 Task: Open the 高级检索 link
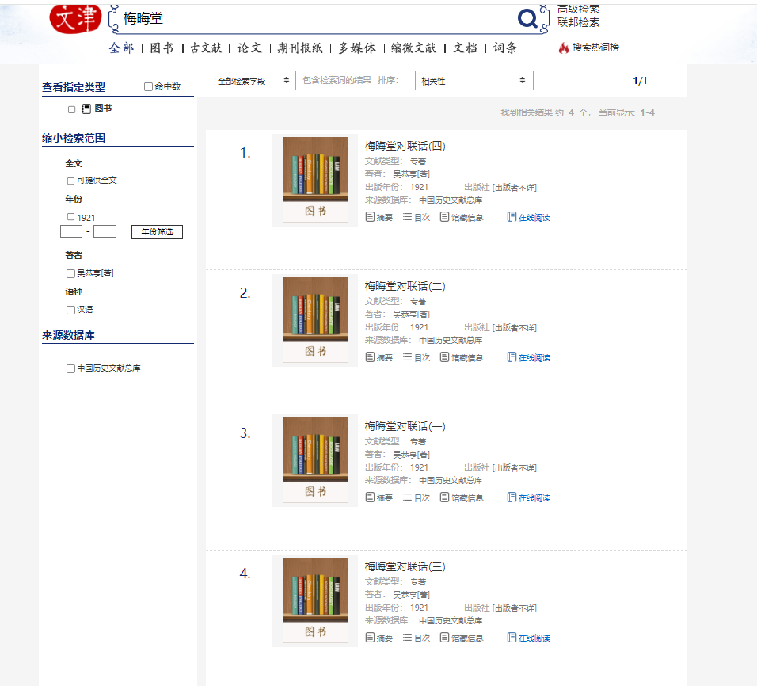(x=578, y=10)
